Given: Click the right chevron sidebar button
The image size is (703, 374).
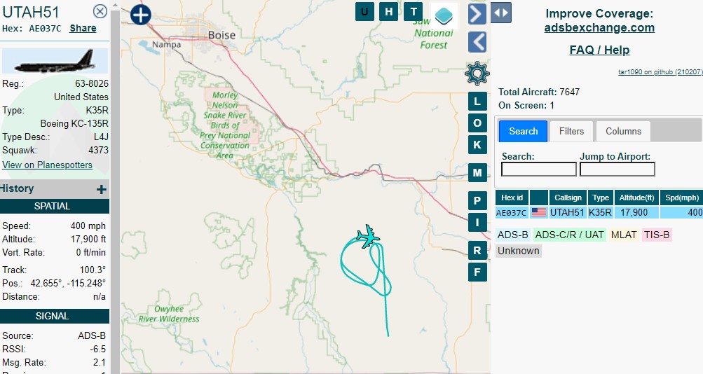Looking at the screenshot, I should tap(477, 14).
